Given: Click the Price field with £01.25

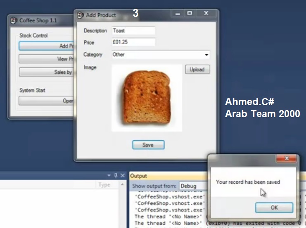Looking at the screenshot, I should [x=133, y=42].
